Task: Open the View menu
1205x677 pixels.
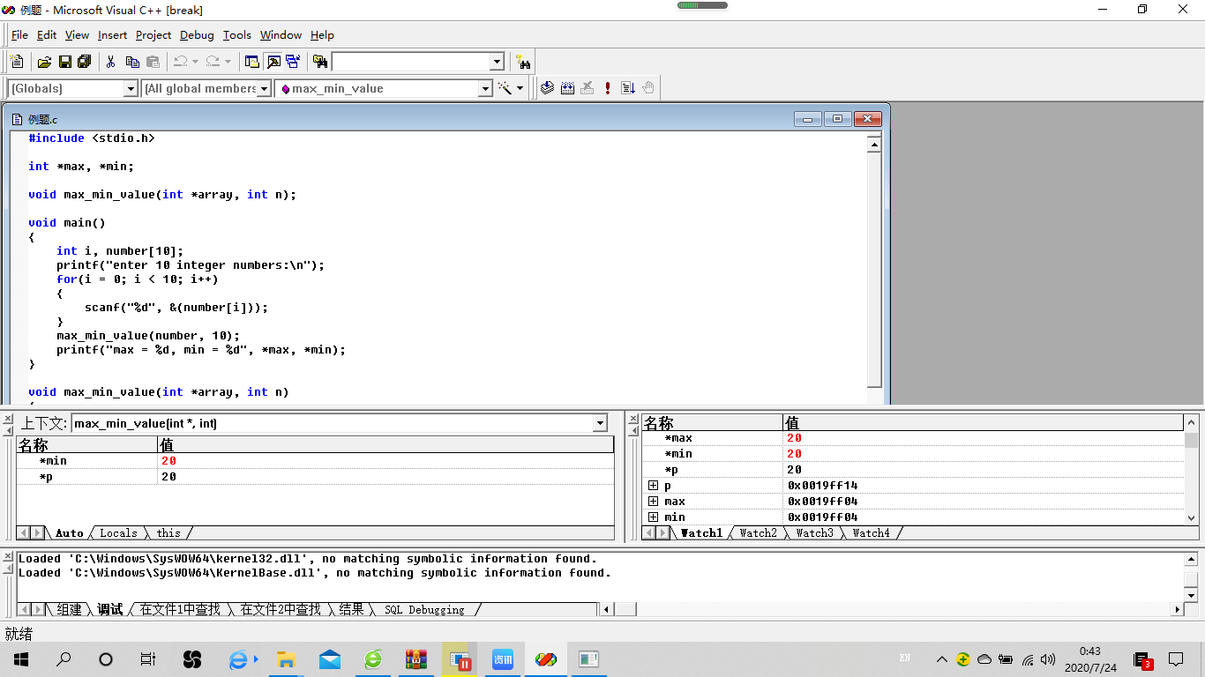Action: 78,35
